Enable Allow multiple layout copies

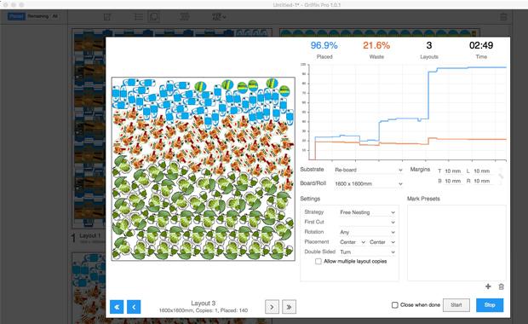point(318,261)
